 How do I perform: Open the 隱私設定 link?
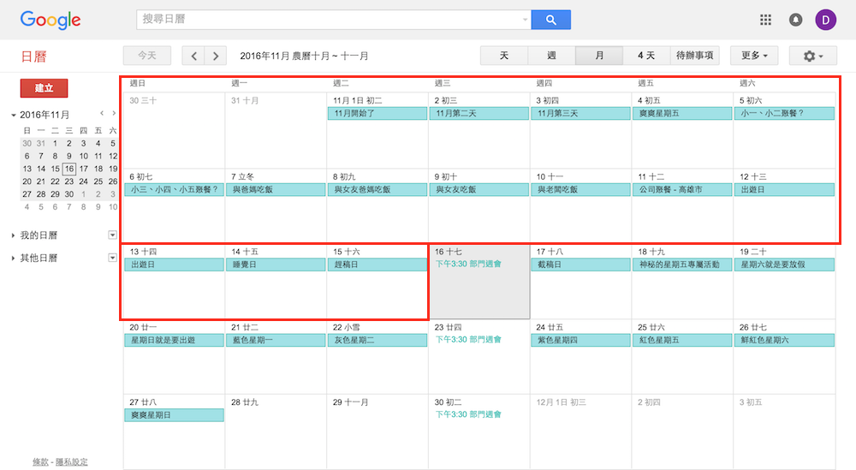[71, 462]
